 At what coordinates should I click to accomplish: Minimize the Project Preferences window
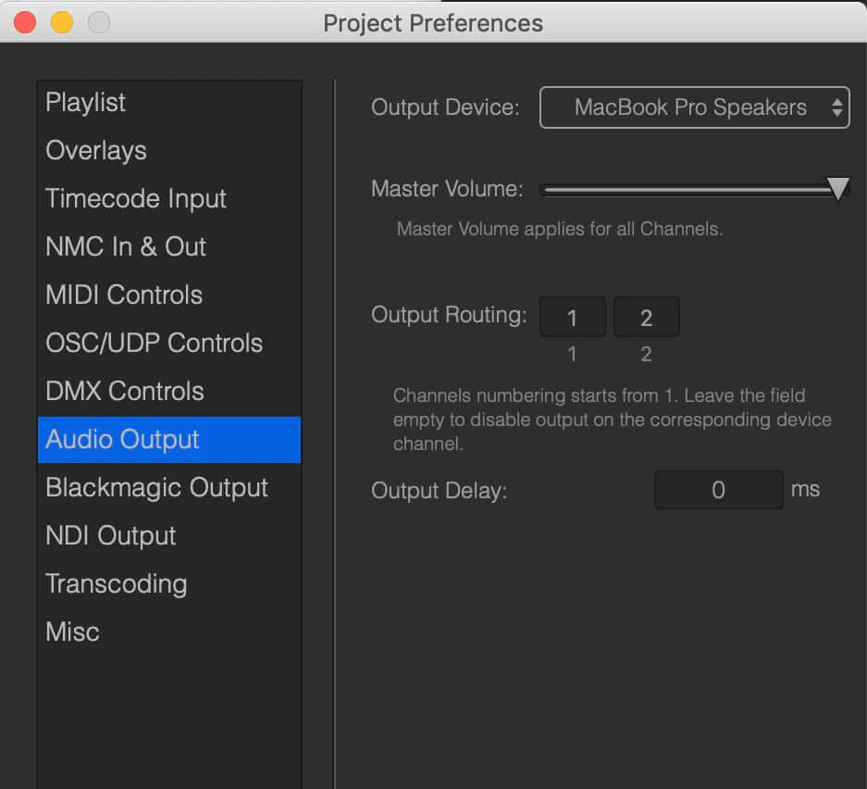(x=62, y=23)
